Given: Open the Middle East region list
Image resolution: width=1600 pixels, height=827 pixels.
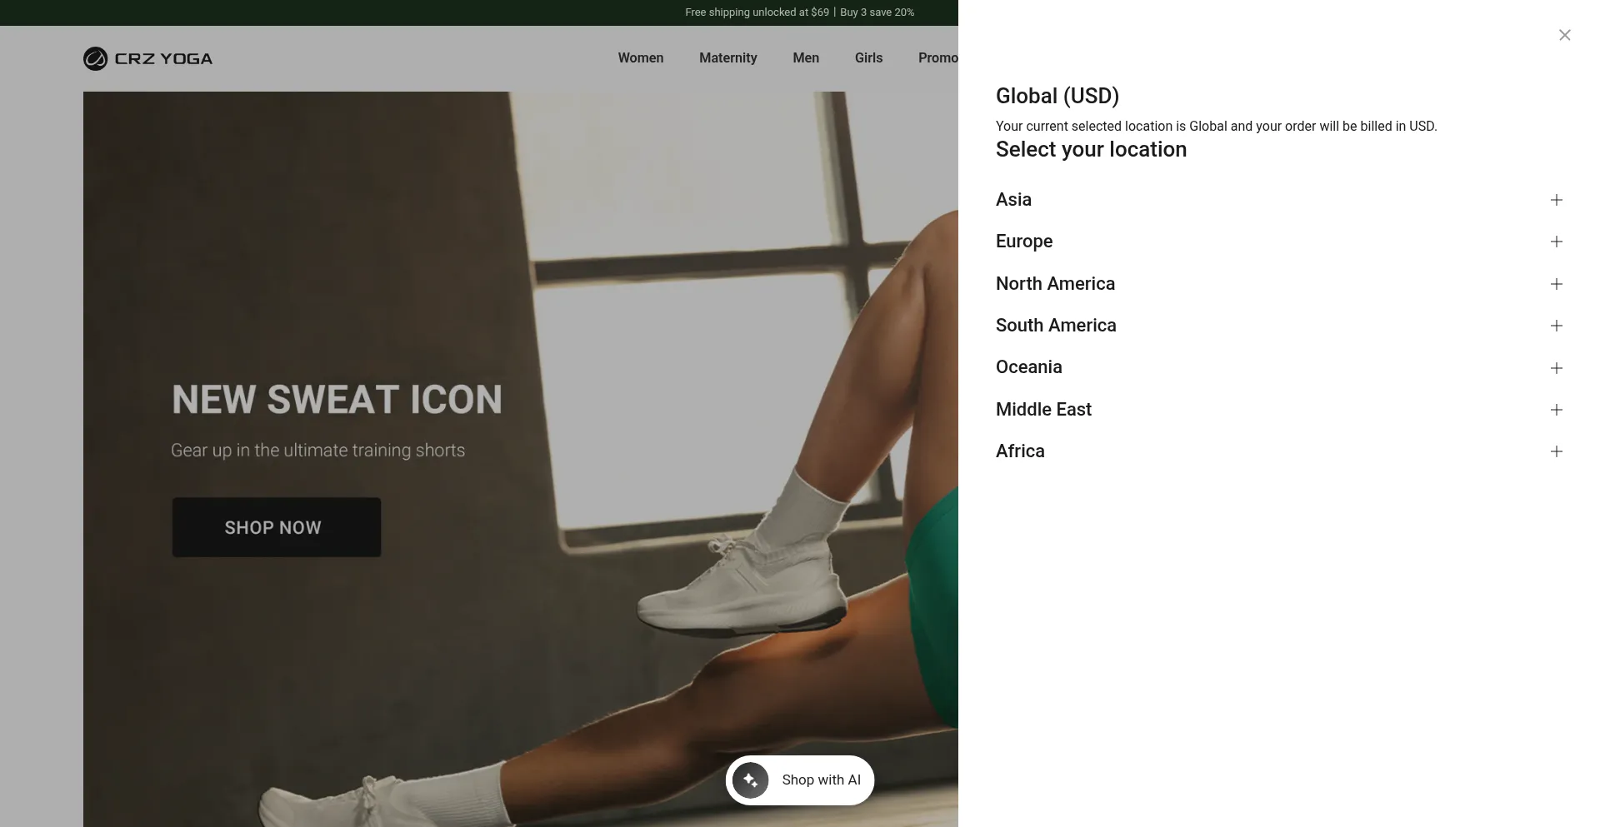Looking at the screenshot, I should (1279, 410).
